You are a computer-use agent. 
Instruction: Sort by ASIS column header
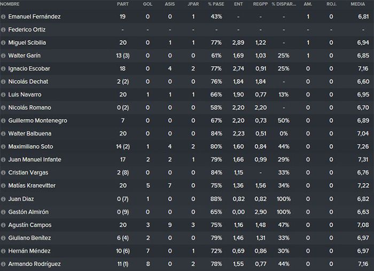(x=170, y=4)
